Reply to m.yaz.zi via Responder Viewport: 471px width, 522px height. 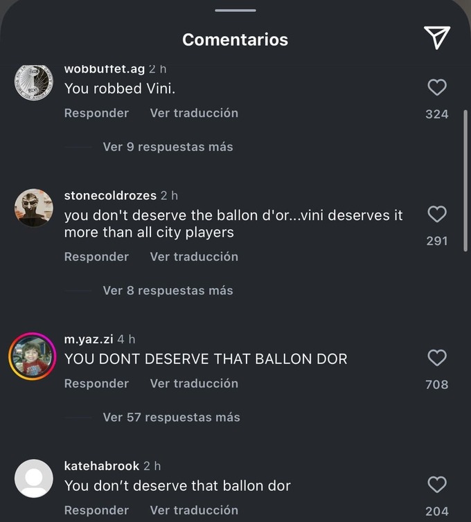(x=96, y=384)
